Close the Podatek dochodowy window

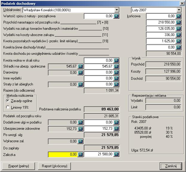[182, 4]
